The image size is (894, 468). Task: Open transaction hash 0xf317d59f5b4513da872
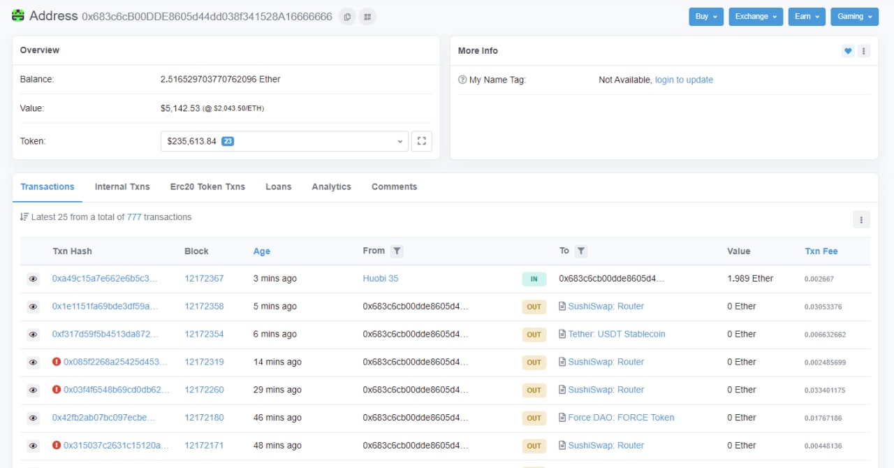tap(105, 335)
